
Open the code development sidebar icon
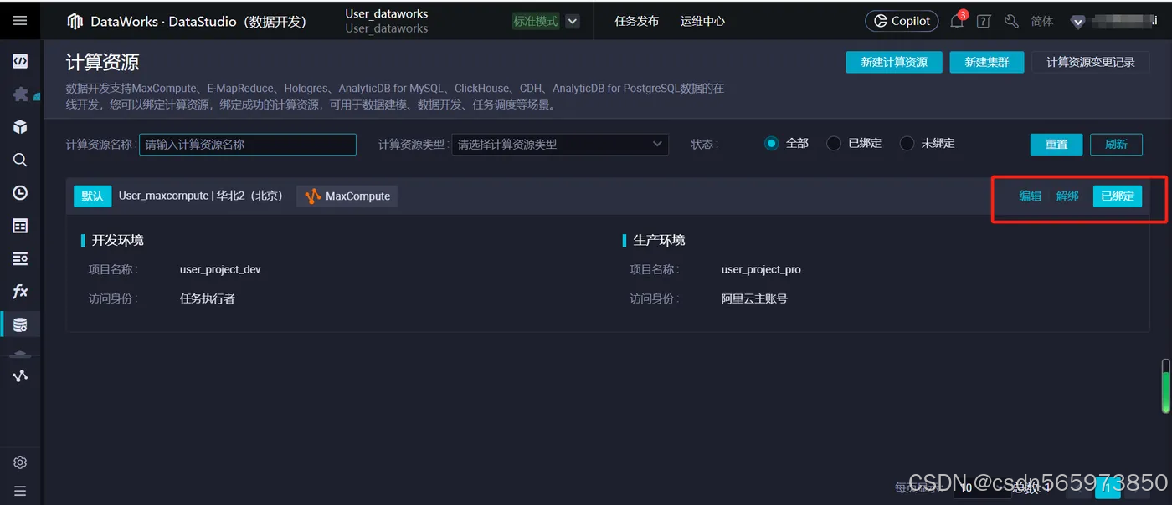point(20,61)
